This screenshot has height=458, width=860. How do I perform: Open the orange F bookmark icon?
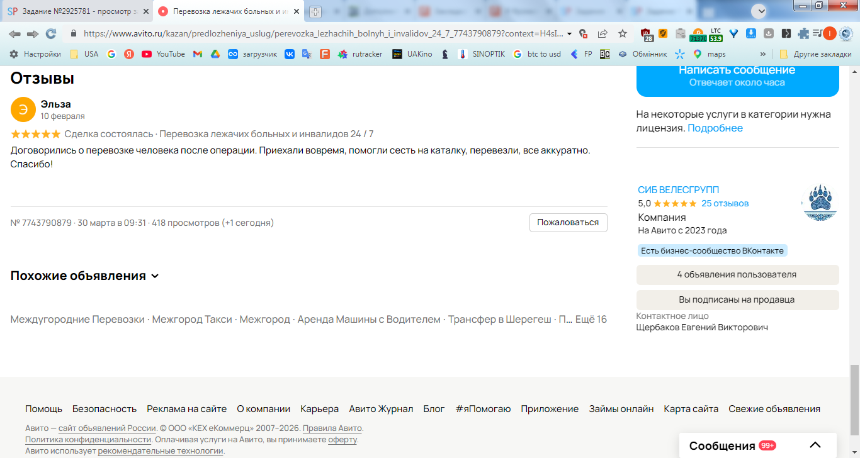[x=324, y=54]
